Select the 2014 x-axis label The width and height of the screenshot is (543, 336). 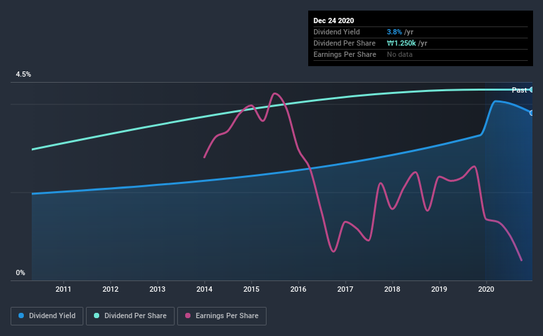204,289
